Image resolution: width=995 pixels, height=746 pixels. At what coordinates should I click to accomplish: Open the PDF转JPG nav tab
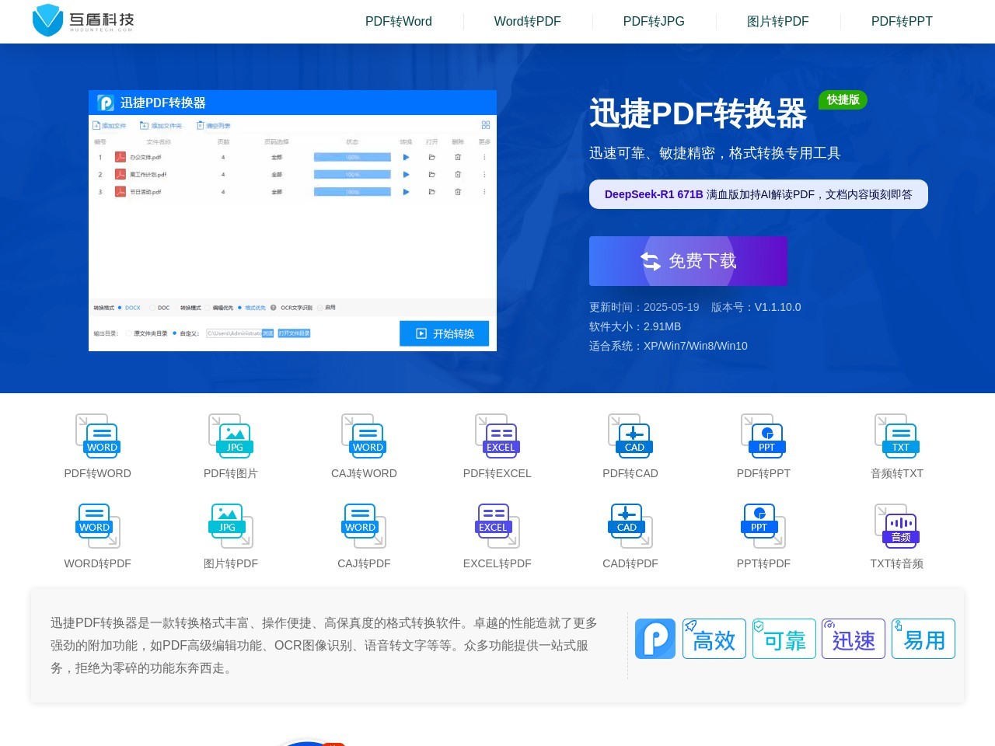654,21
